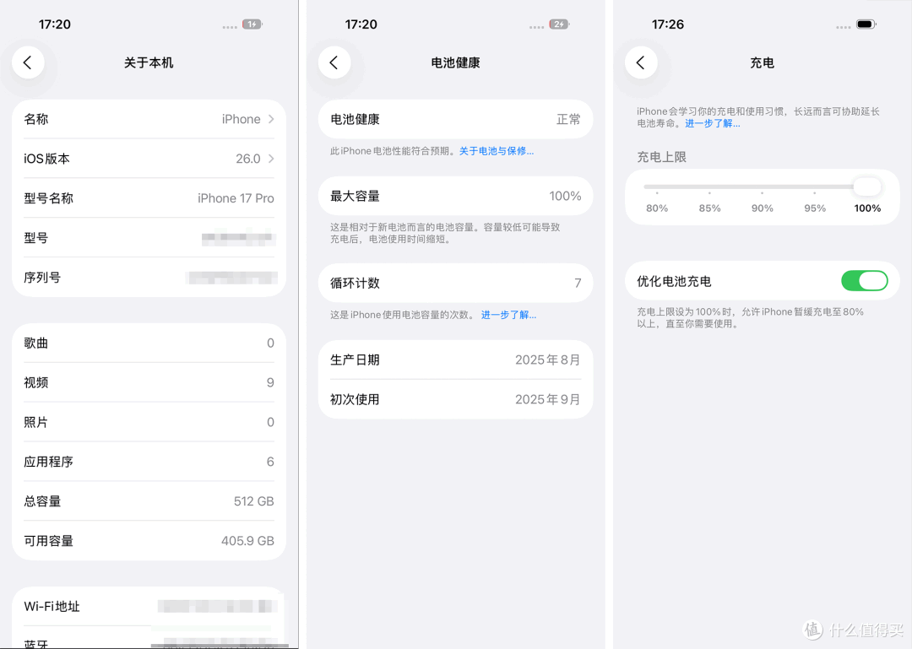Tap the 关于本机 page title
The image size is (912, 649).
pos(149,62)
